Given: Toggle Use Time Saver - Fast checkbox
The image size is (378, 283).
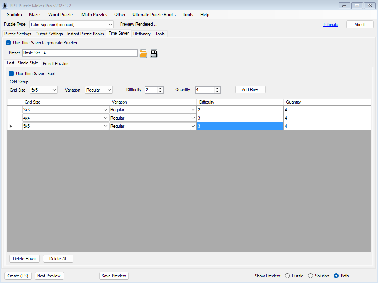Looking at the screenshot, I should point(12,74).
